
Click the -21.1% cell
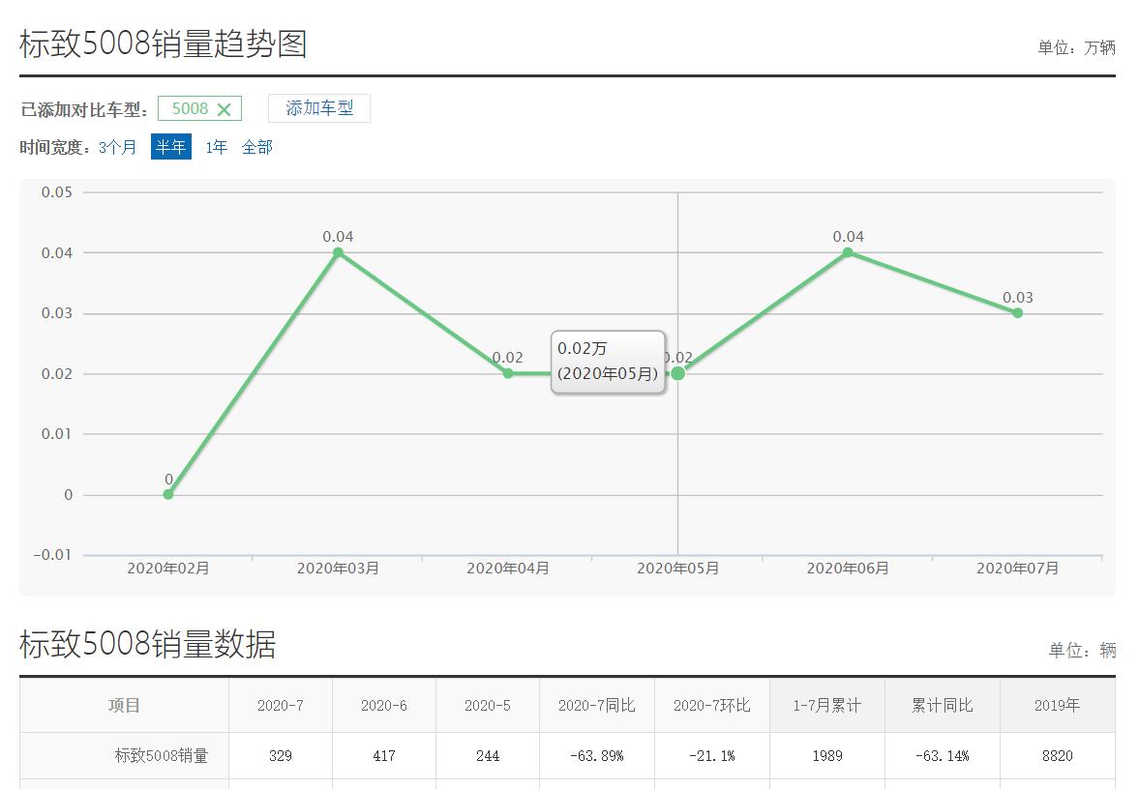712,755
